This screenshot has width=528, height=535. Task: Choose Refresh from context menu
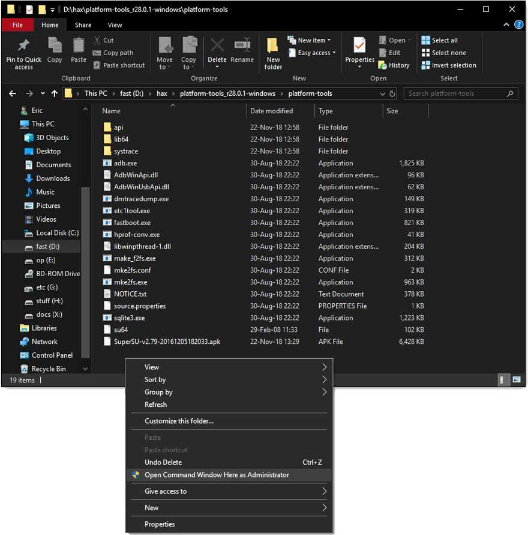229,404
